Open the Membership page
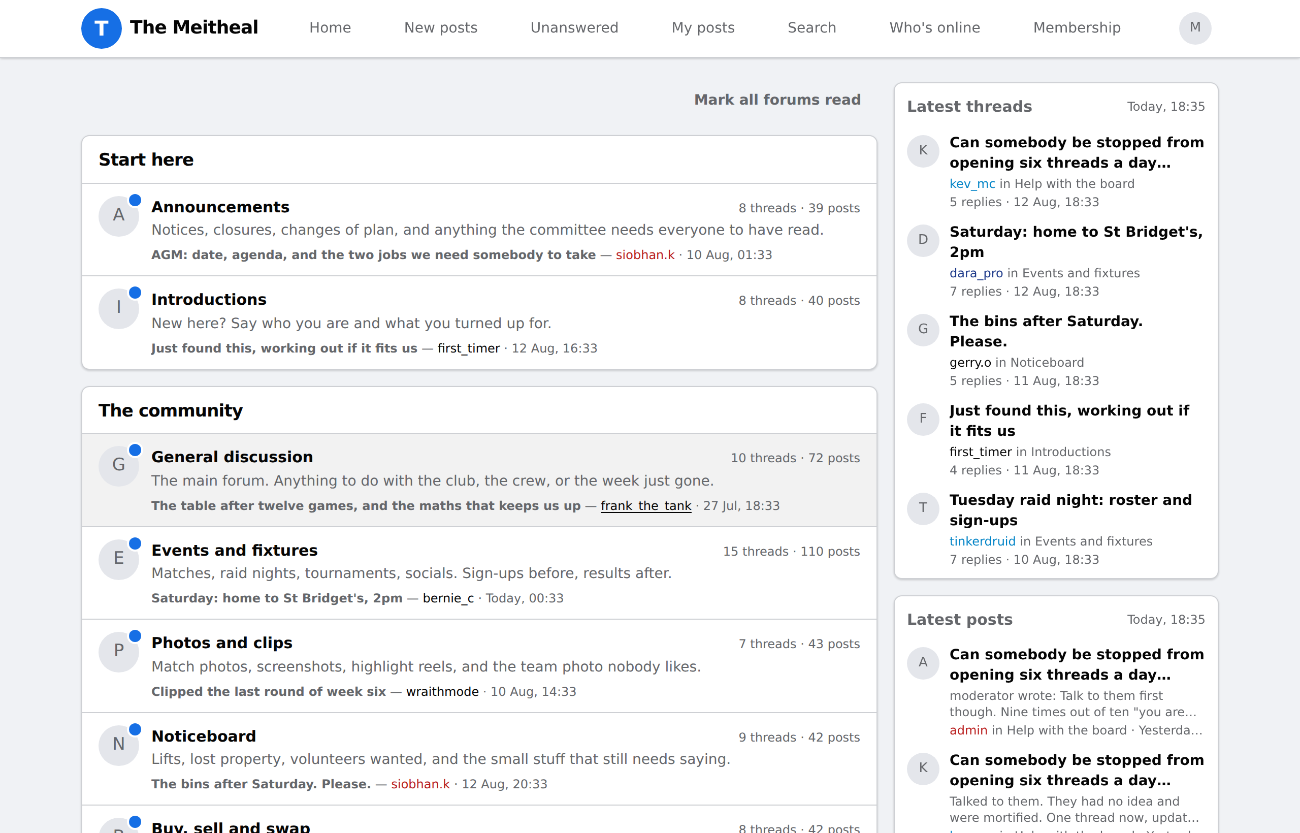Viewport: 1300px width, 833px height. tap(1077, 27)
